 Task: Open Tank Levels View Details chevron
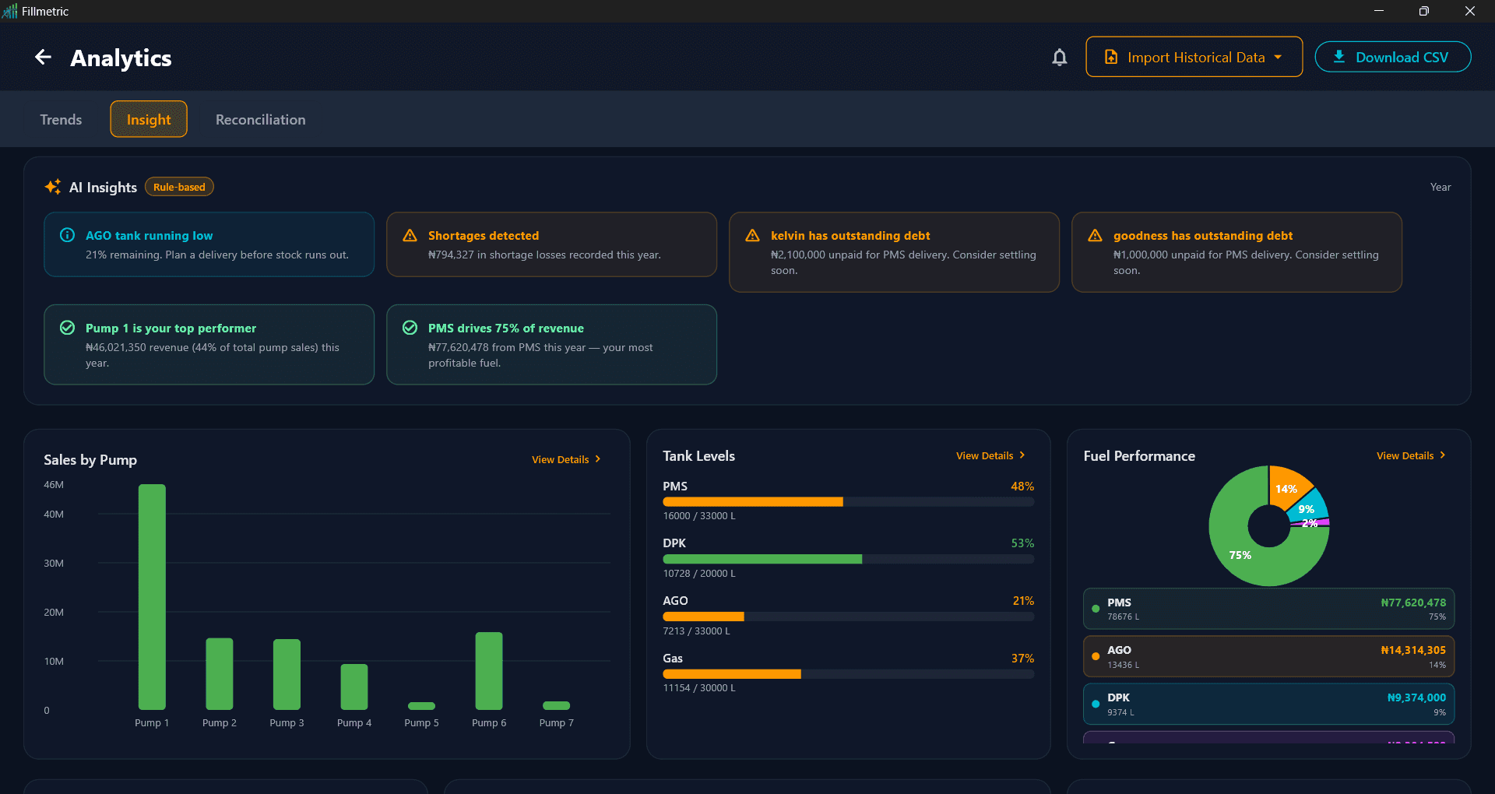pos(1022,455)
